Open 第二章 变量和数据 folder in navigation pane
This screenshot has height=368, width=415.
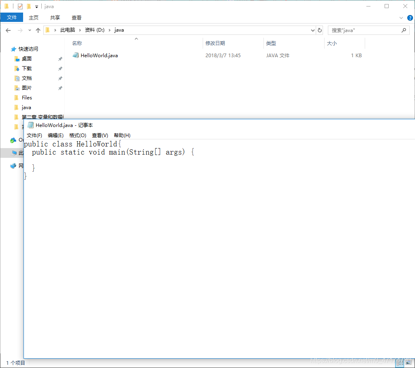42,116
